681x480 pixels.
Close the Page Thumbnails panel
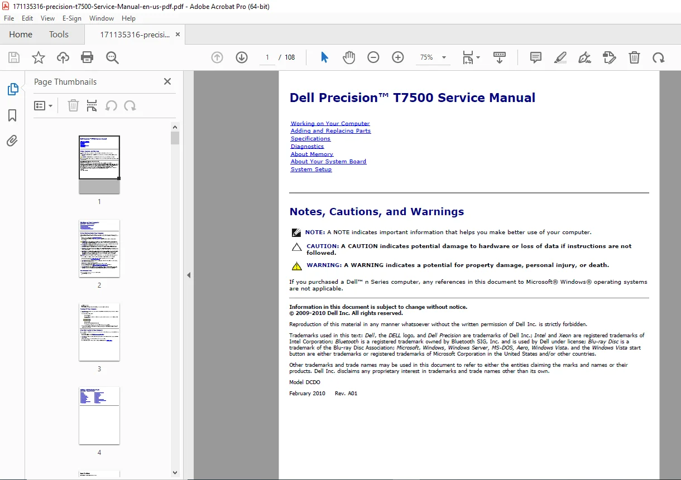tap(167, 81)
